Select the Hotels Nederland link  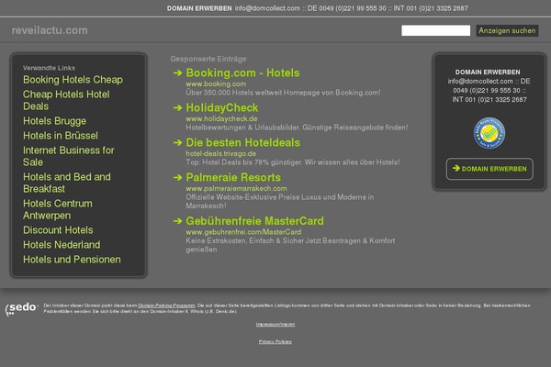(62, 245)
